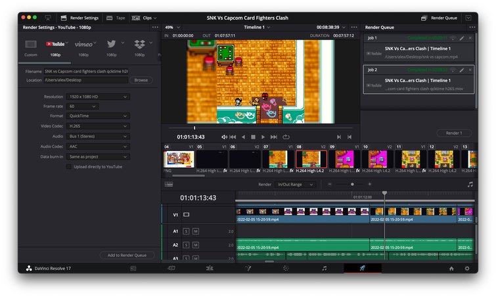Open the Data burn-in dropdown

tap(98, 156)
